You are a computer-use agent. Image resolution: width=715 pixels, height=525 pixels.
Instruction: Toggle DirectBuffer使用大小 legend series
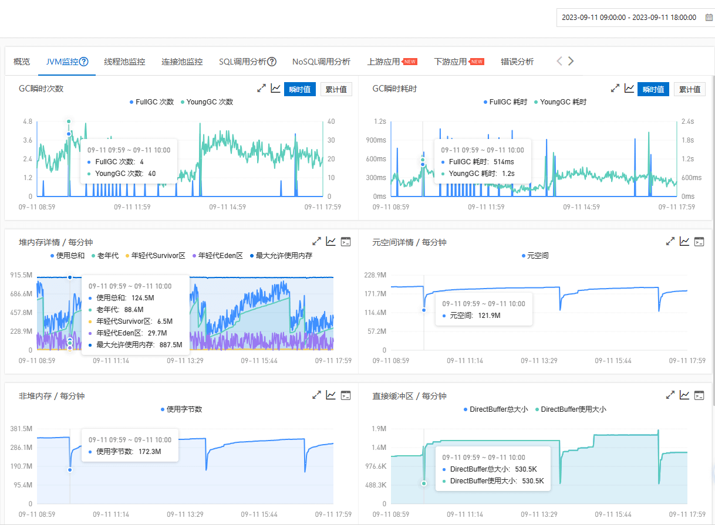pyautogui.click(x=570, y=409)
